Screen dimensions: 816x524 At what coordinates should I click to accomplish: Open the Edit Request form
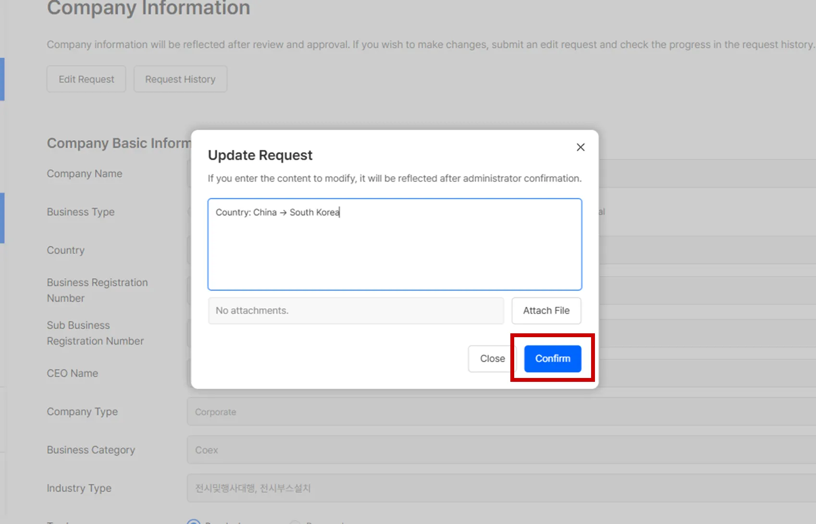(87, 79)
